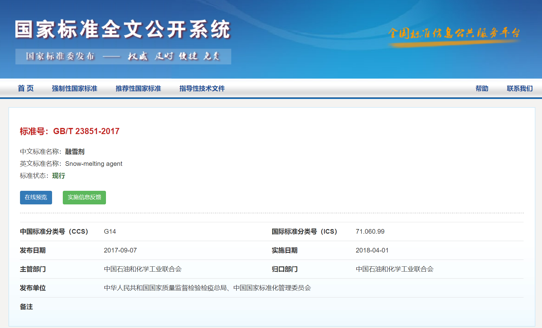Go to the 首页 home tab

[x=26, y=88]
